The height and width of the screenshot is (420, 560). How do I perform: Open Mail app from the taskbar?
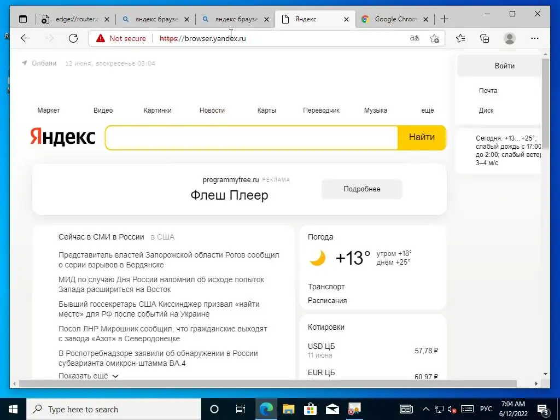(x=332, y=409)
